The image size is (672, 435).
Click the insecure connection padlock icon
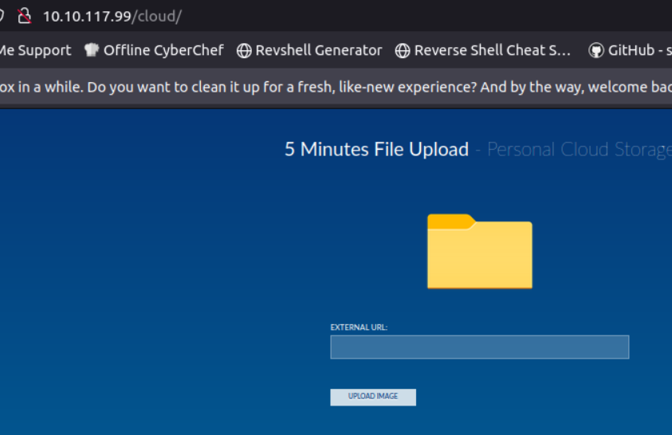[x=24, y=16]
